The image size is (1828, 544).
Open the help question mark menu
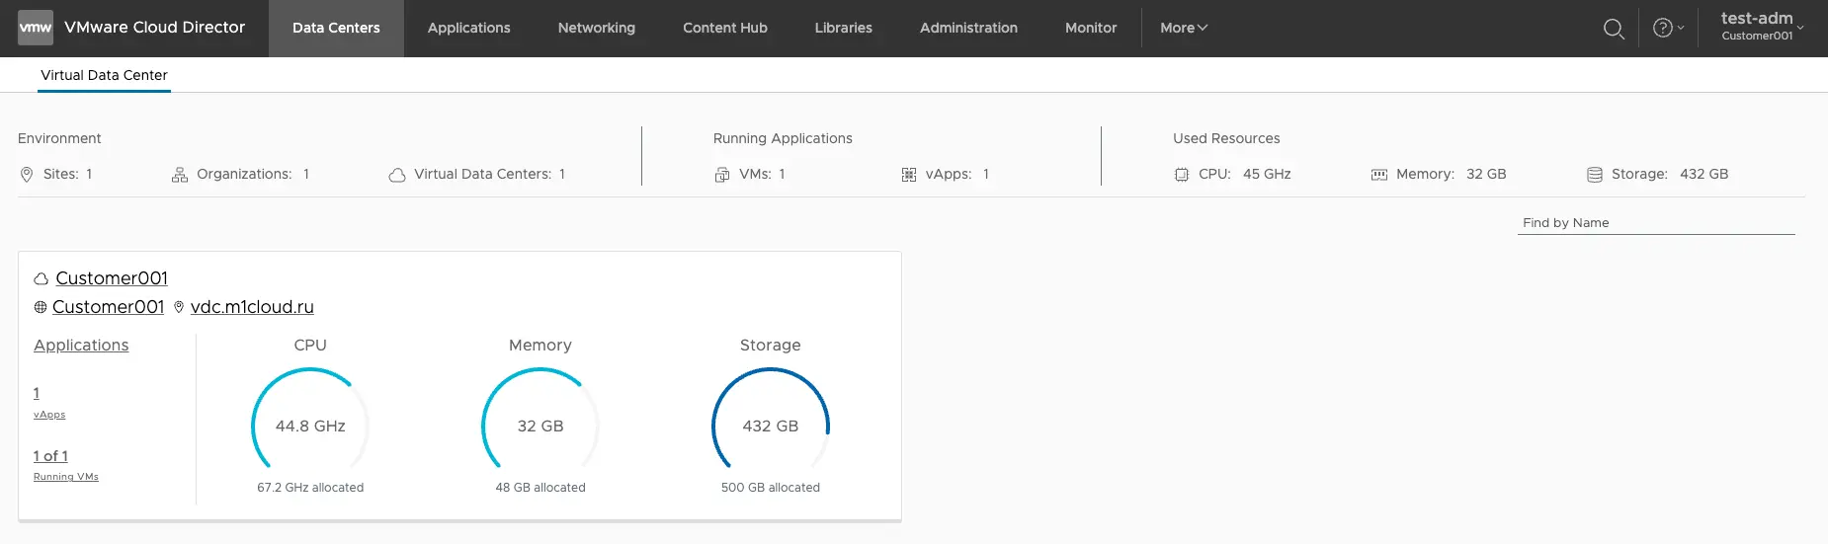tap(1668, 28)
